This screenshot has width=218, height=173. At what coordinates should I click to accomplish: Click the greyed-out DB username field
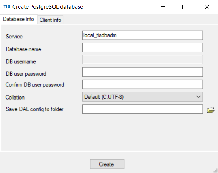[142, 60]
